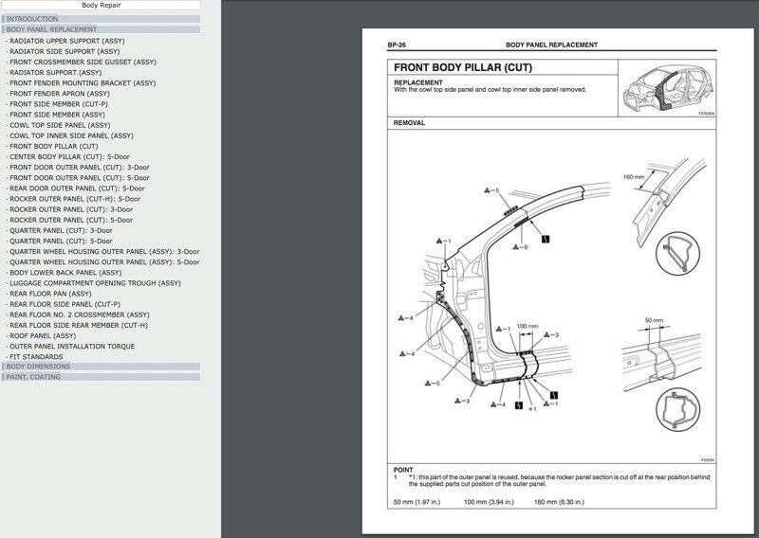Select FIT STANDARDS entry
The image size is (759, 538).
39,356
